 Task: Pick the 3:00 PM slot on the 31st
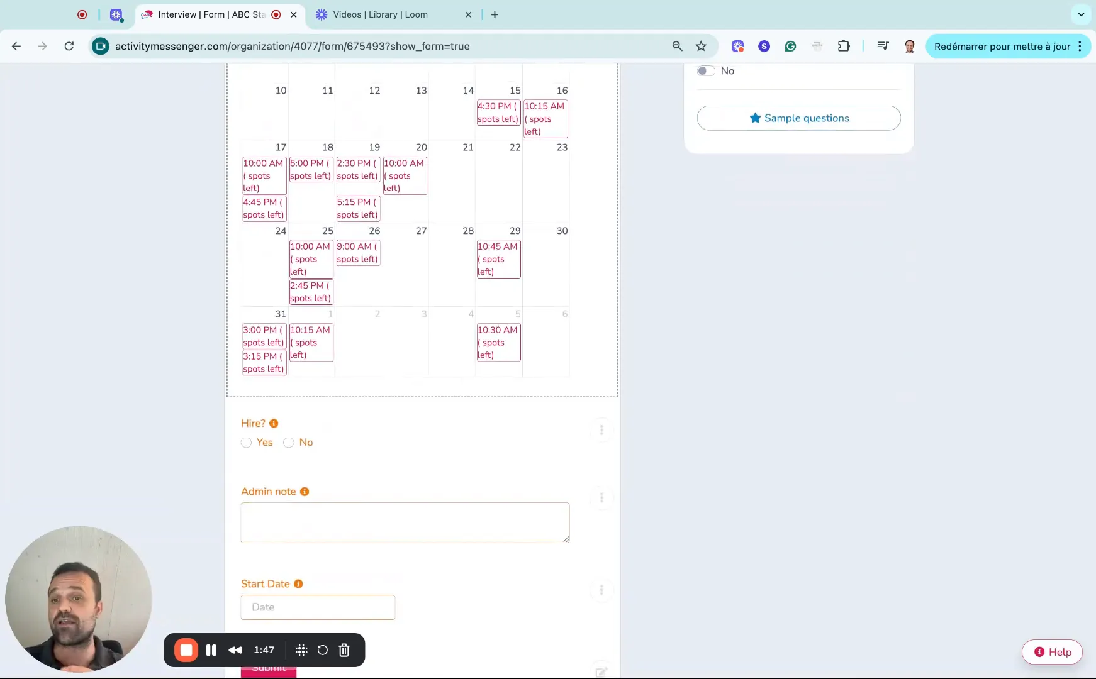coord(264,336)
